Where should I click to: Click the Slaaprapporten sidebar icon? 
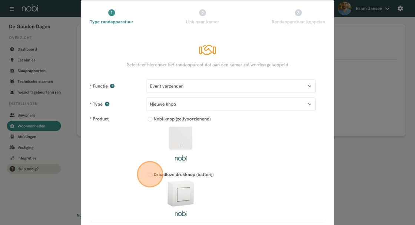coord(12,71)
